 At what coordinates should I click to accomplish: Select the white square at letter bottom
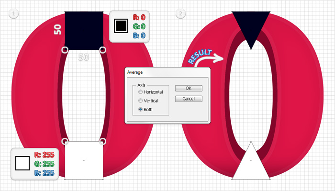click(84, 160)
